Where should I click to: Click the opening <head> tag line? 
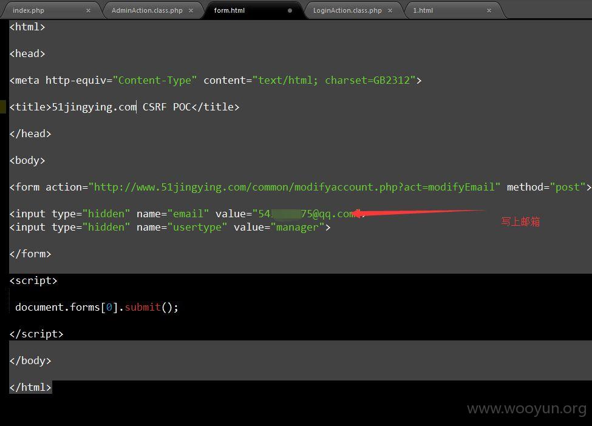point(27,53)
